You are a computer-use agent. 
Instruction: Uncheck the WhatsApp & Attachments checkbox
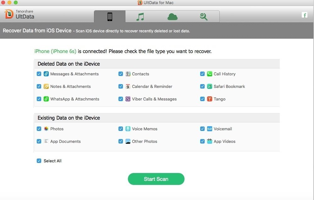[x=39, y=99]
